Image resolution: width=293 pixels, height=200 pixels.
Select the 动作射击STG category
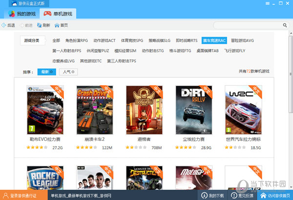[x=153, y=51]
